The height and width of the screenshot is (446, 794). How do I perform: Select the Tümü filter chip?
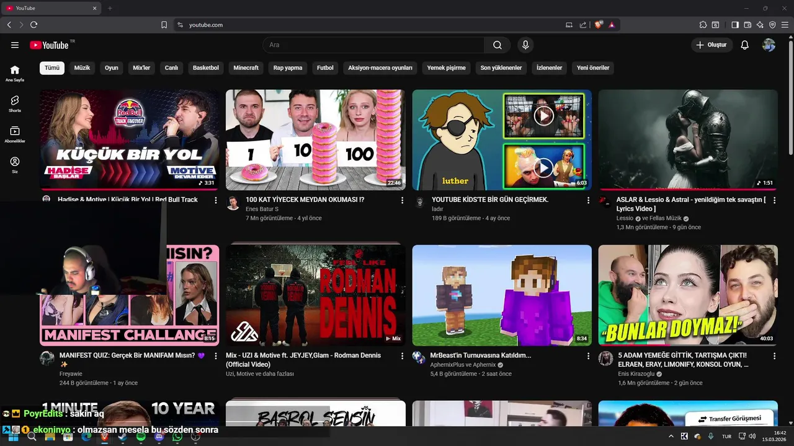pyautogui.click(x=52, y=68)
